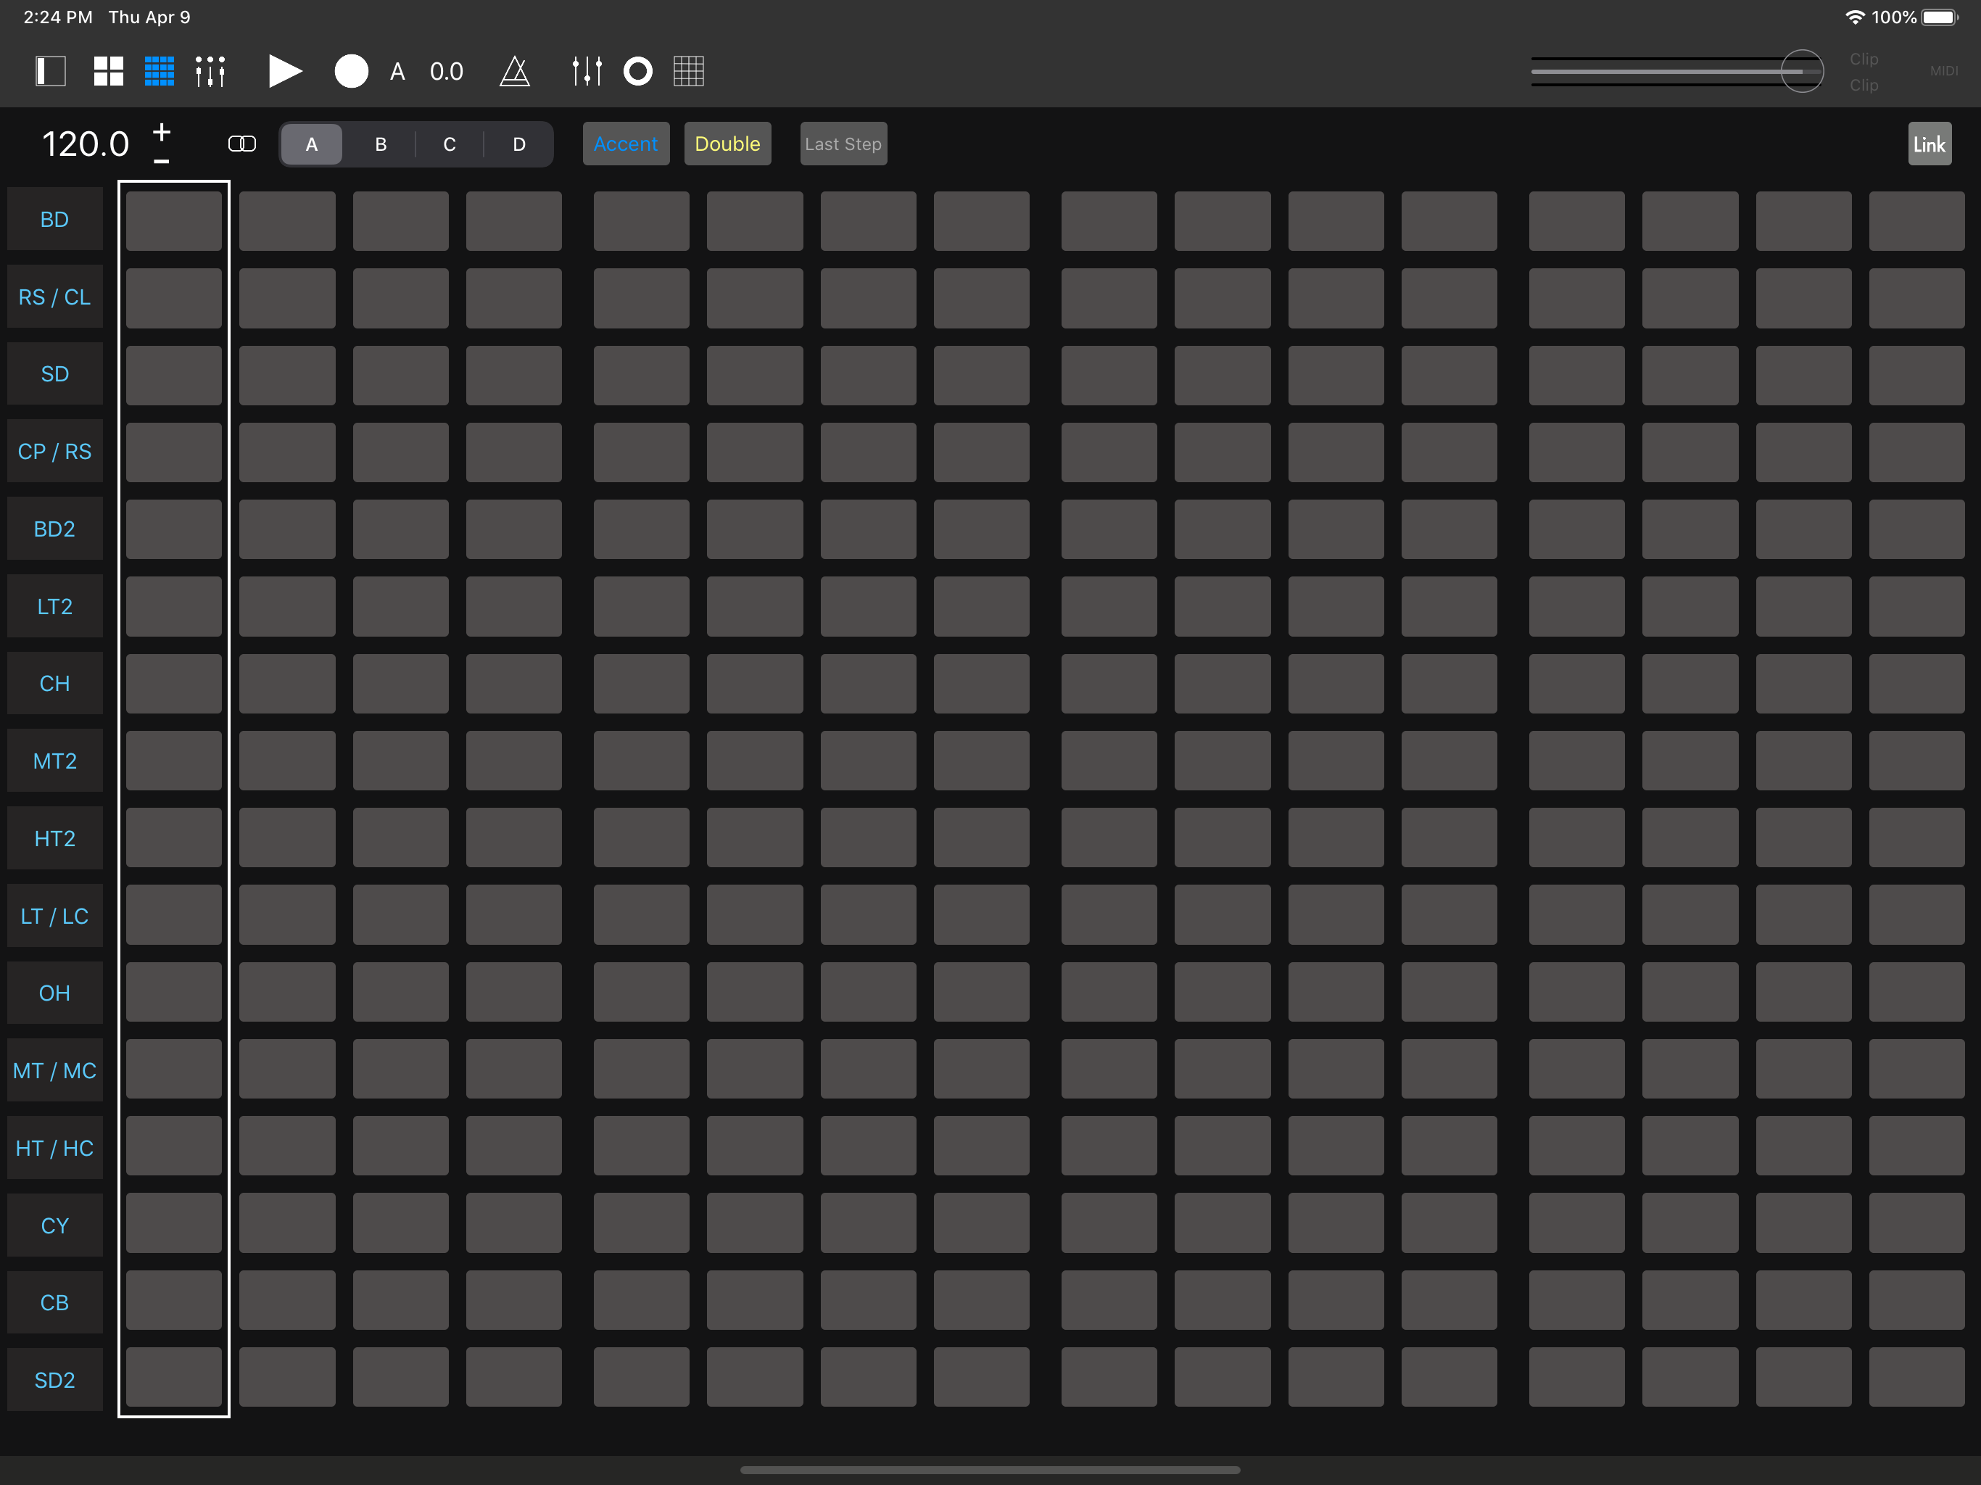Select pattern tab B

(381, 144)
